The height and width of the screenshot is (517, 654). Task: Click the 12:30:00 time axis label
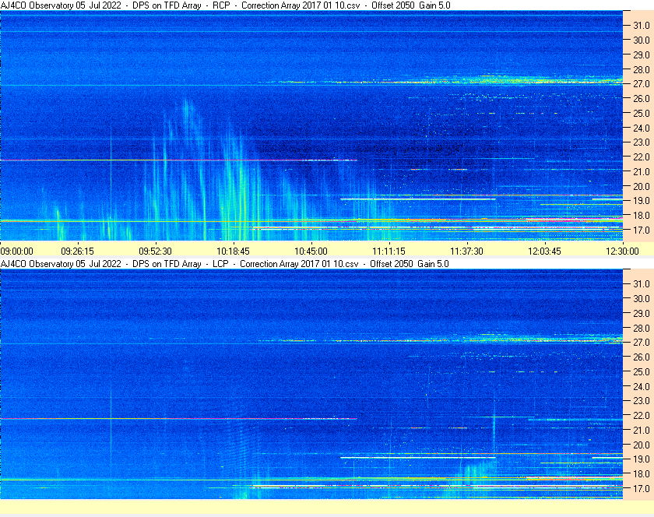(x=621, y=251)
